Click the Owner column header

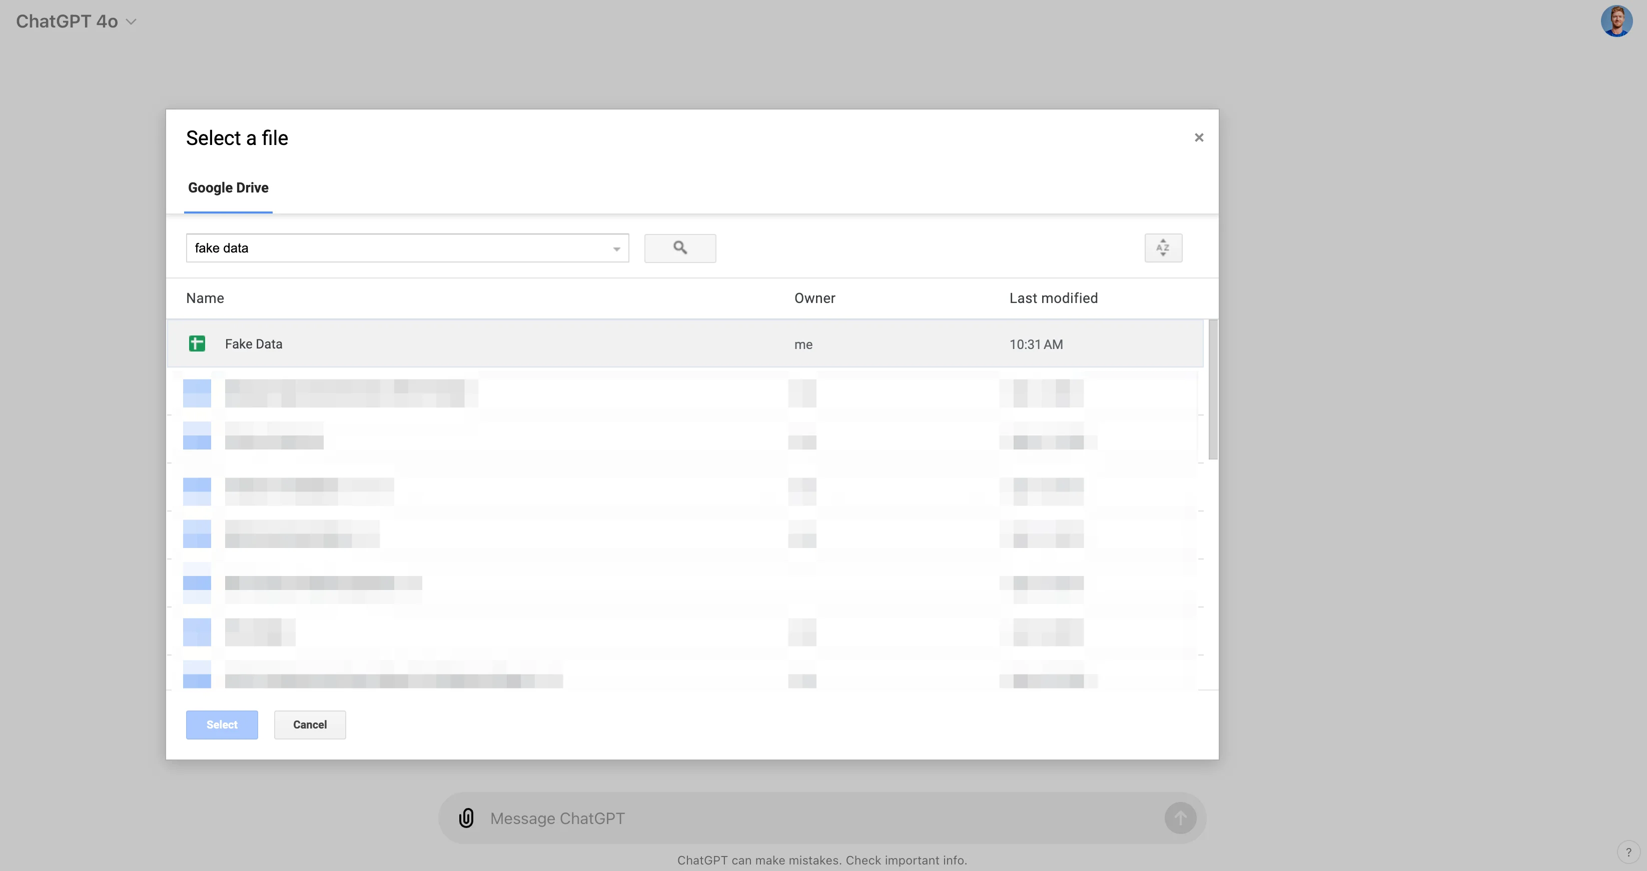click(x=814, y=298)
